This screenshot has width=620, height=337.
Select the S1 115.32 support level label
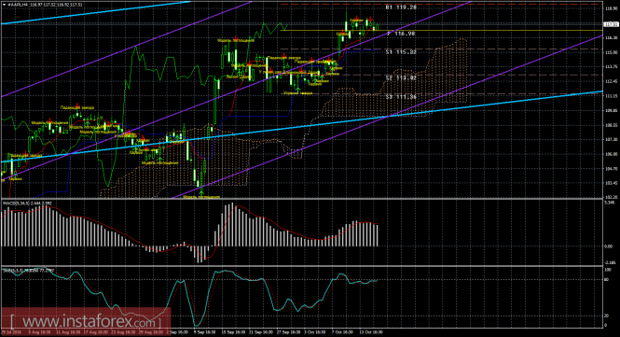pyautogui.click(x=401, y=52)
